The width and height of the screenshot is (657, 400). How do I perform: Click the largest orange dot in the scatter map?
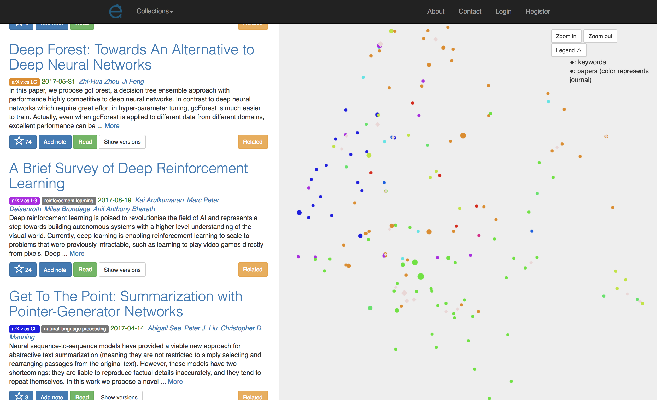[x=463, y=136]
